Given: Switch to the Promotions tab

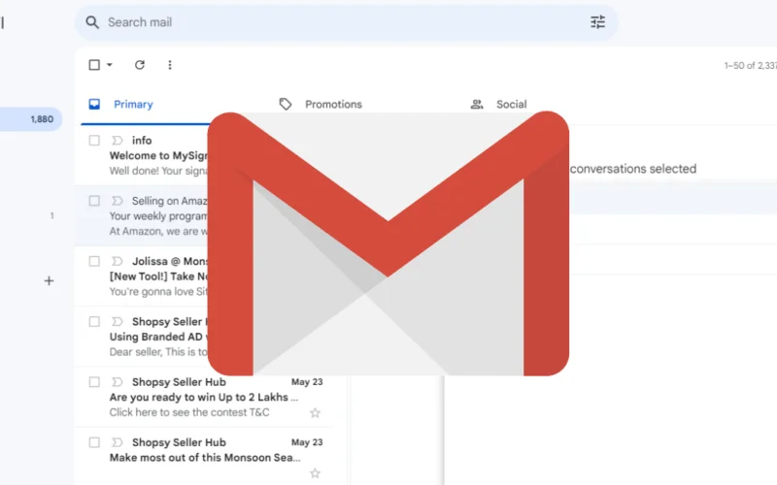Looking at the screenshot, I should [333, 105].
